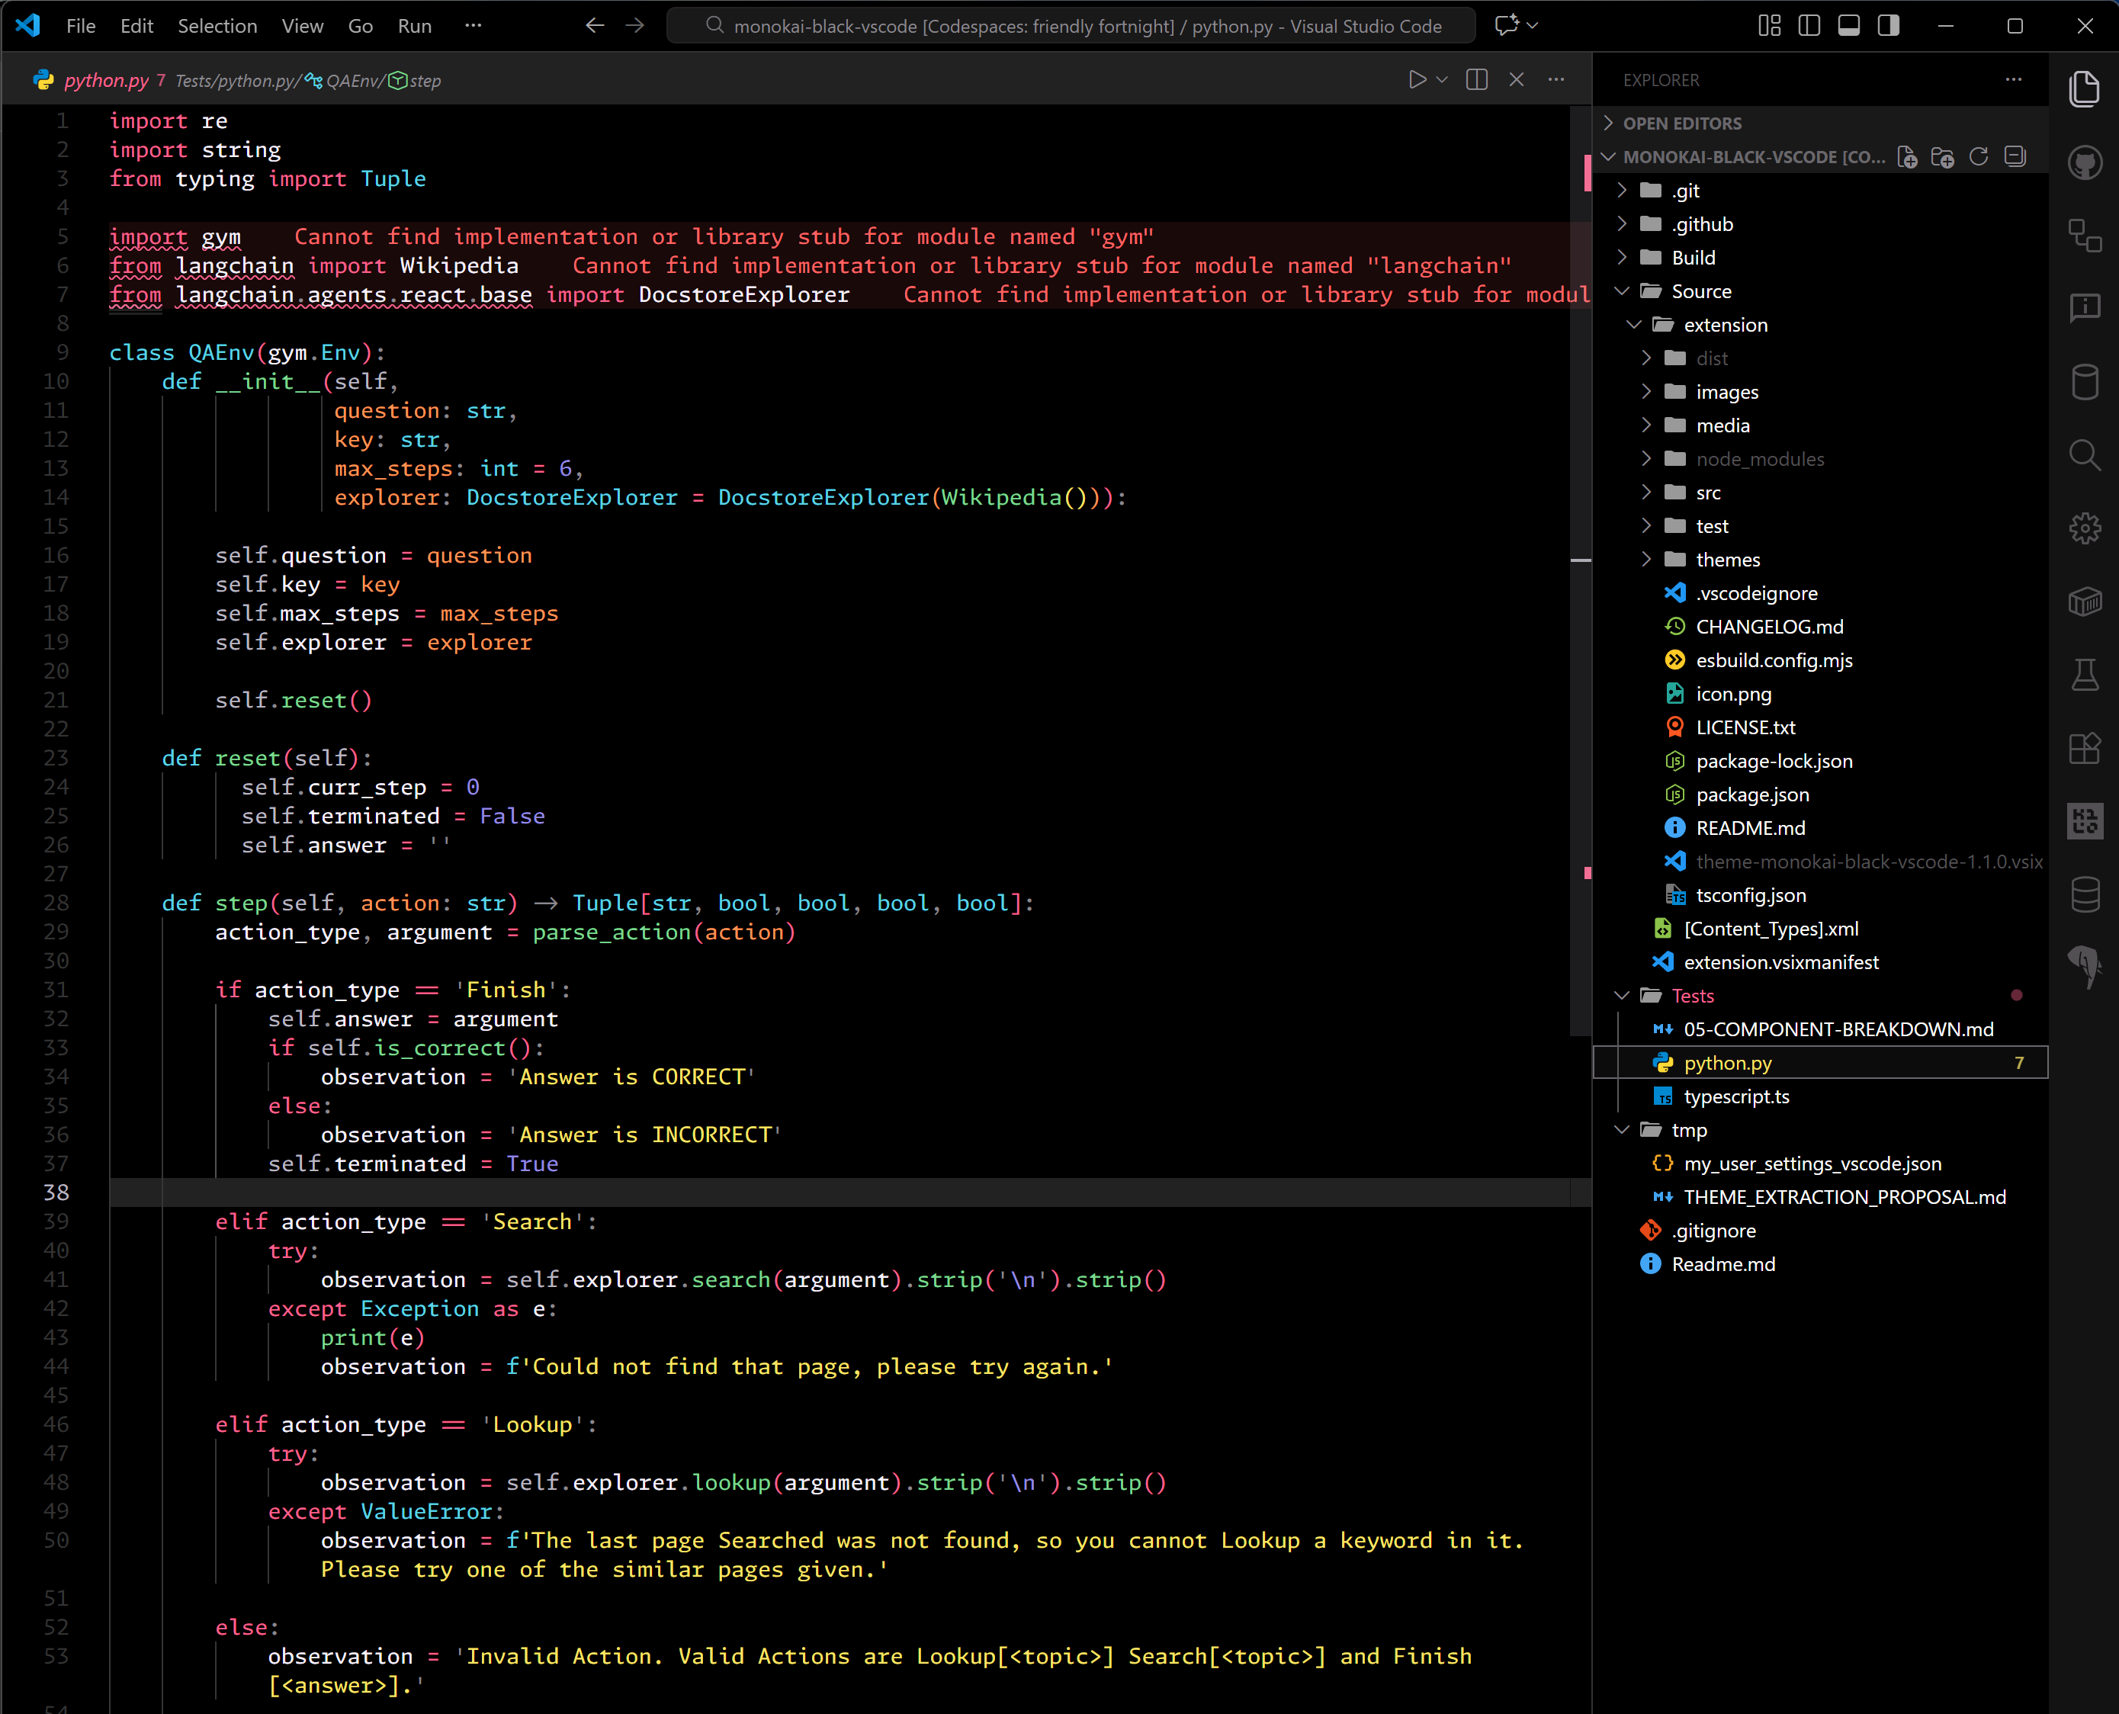This screenshot has height=1714, width=2119.
Task: Split the editor right icon
Action: click(1477, 80)
